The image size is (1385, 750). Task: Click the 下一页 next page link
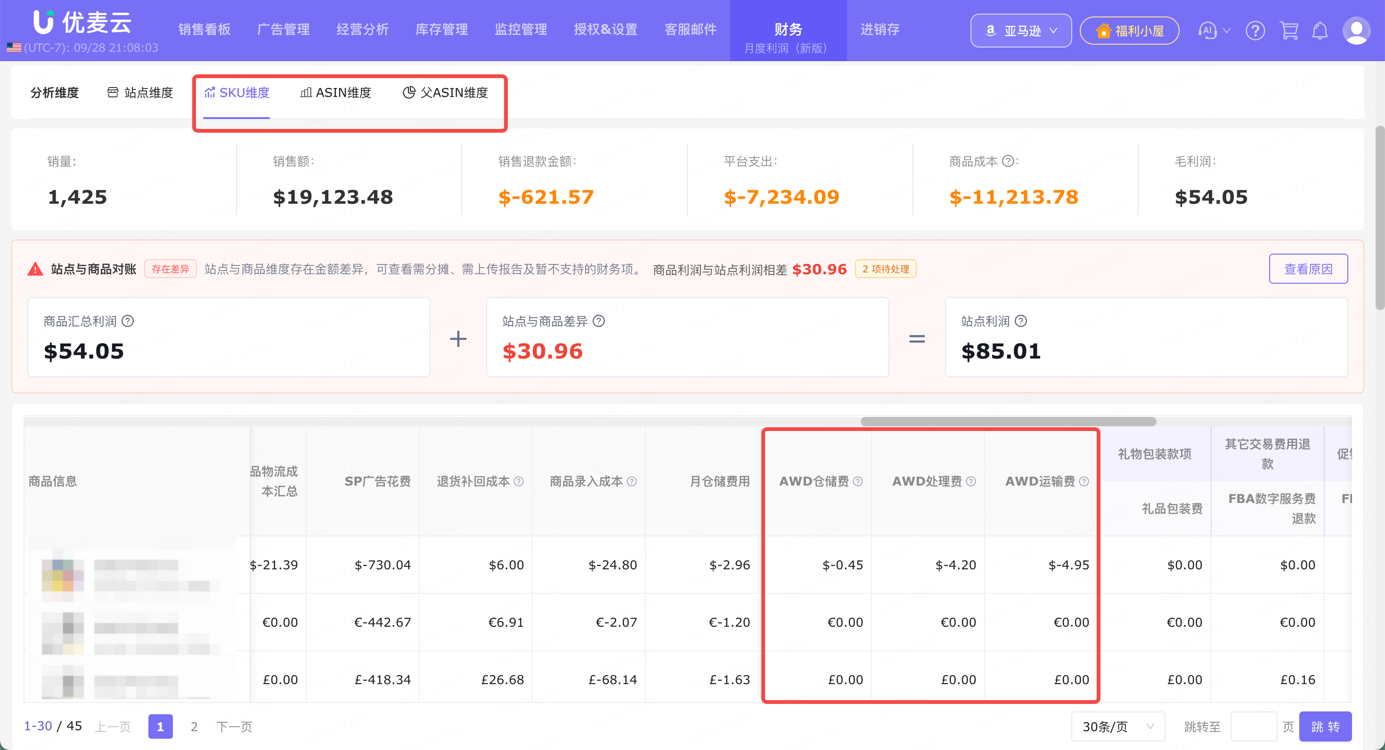click(x=234, y=726)
